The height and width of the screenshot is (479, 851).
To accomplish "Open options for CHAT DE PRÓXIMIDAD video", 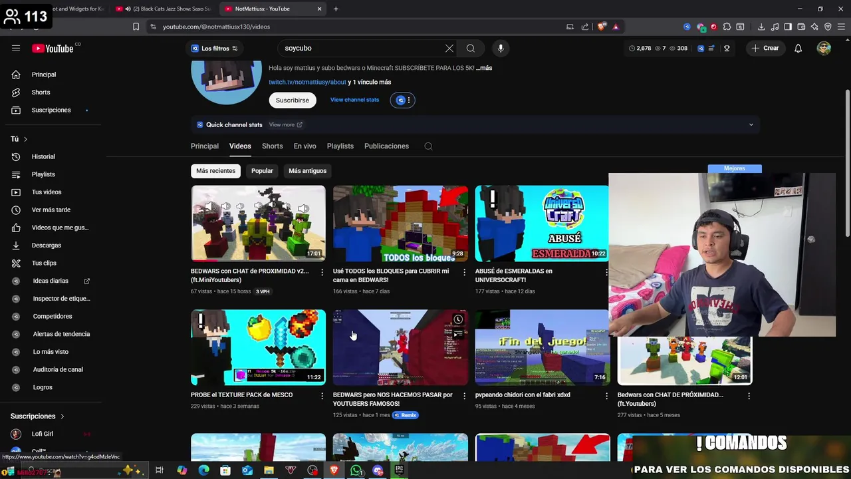I will point(749,396).
